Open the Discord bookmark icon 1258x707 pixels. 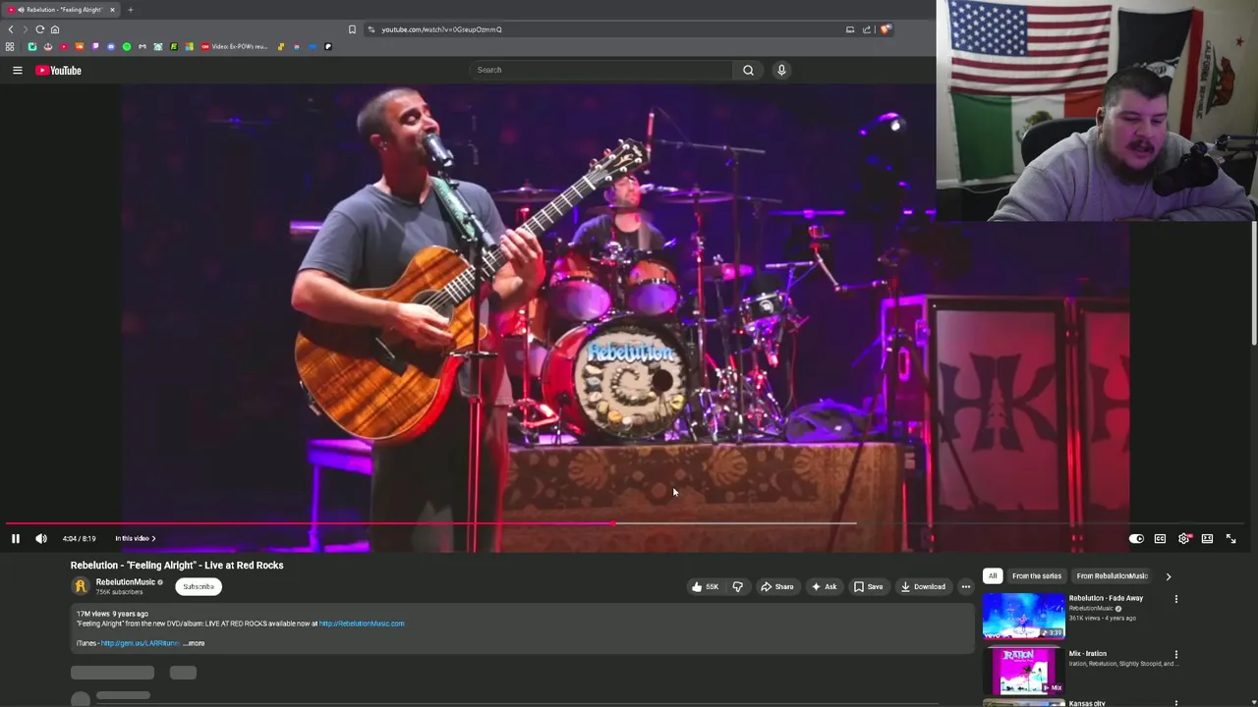pyautogui.click(x=111, y=46)
